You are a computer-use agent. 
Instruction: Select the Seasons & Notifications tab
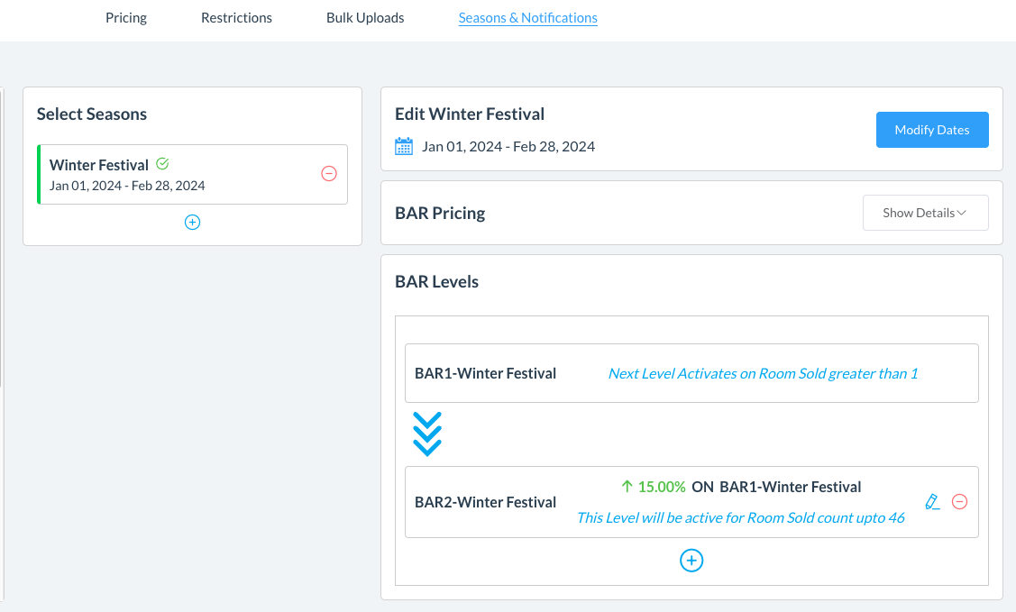(527, 17)
